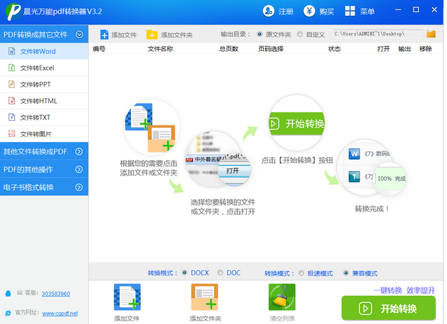Select 文件转HTML menu item

pyautogui.click(x=44, y=101)
